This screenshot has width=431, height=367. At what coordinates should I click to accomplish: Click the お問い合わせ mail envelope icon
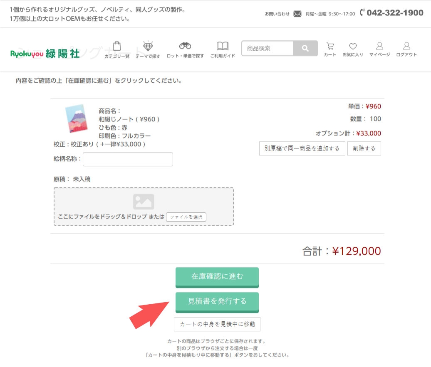(297, 13)
